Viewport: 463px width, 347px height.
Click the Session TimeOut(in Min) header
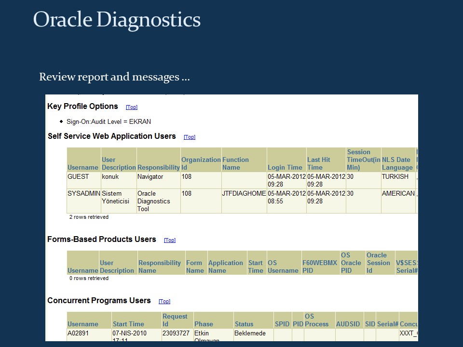point(363,160)
